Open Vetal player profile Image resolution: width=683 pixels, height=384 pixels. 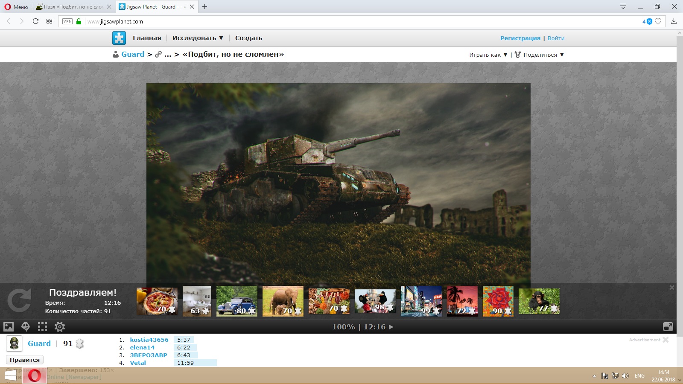coord(138,363)
